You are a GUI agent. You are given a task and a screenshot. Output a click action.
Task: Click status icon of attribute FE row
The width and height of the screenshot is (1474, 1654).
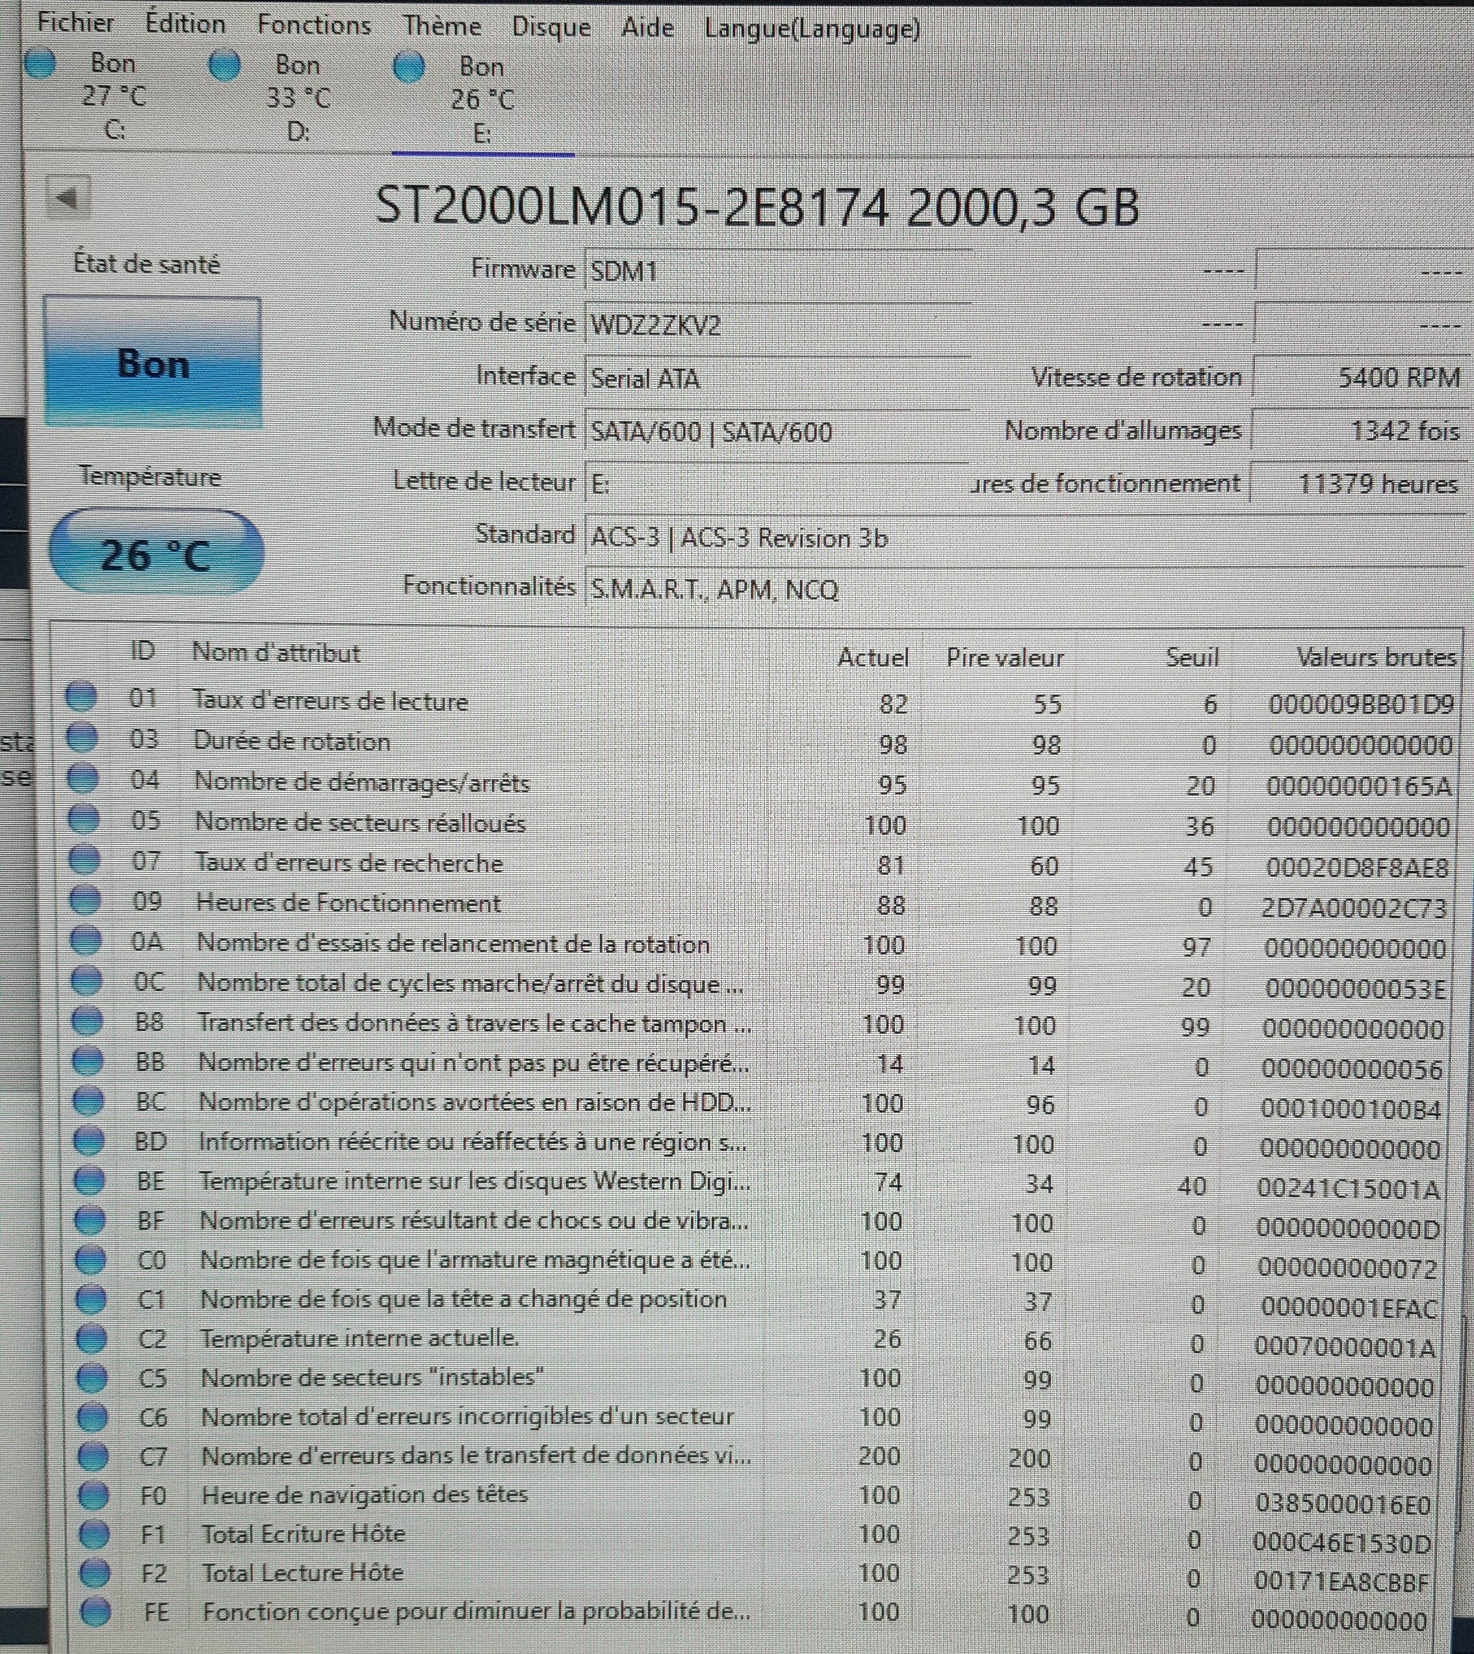[96, 1611]
